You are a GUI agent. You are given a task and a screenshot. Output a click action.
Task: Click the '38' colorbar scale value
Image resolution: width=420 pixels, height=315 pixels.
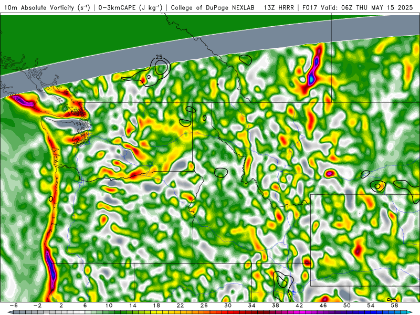point(275,306)
